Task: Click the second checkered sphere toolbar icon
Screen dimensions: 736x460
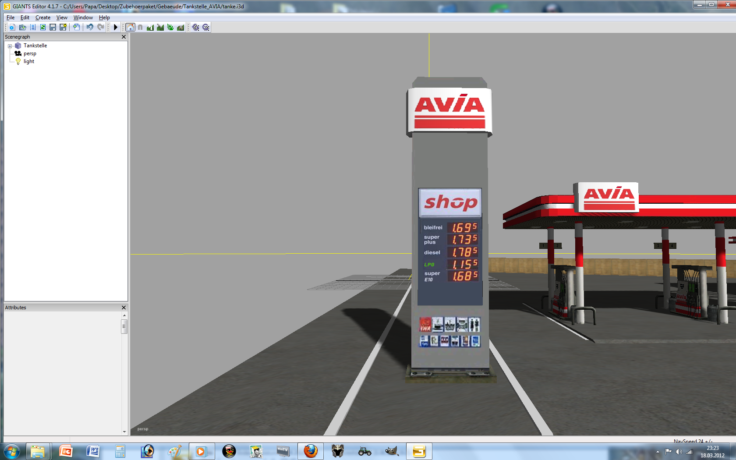Action: coord(206,27)
